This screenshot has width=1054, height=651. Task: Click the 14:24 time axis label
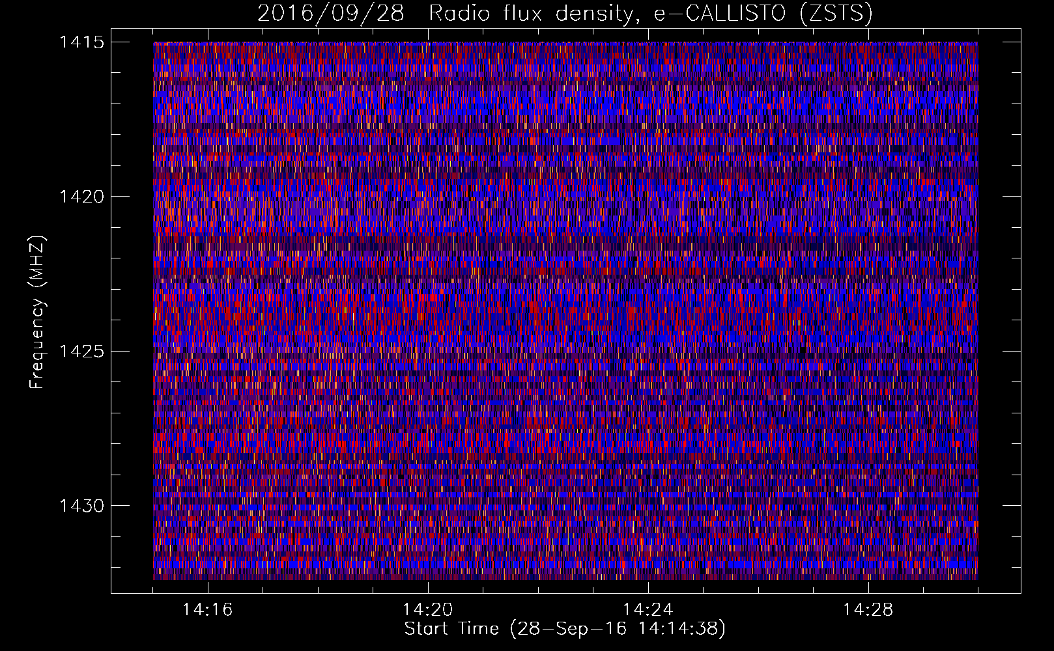648,610
